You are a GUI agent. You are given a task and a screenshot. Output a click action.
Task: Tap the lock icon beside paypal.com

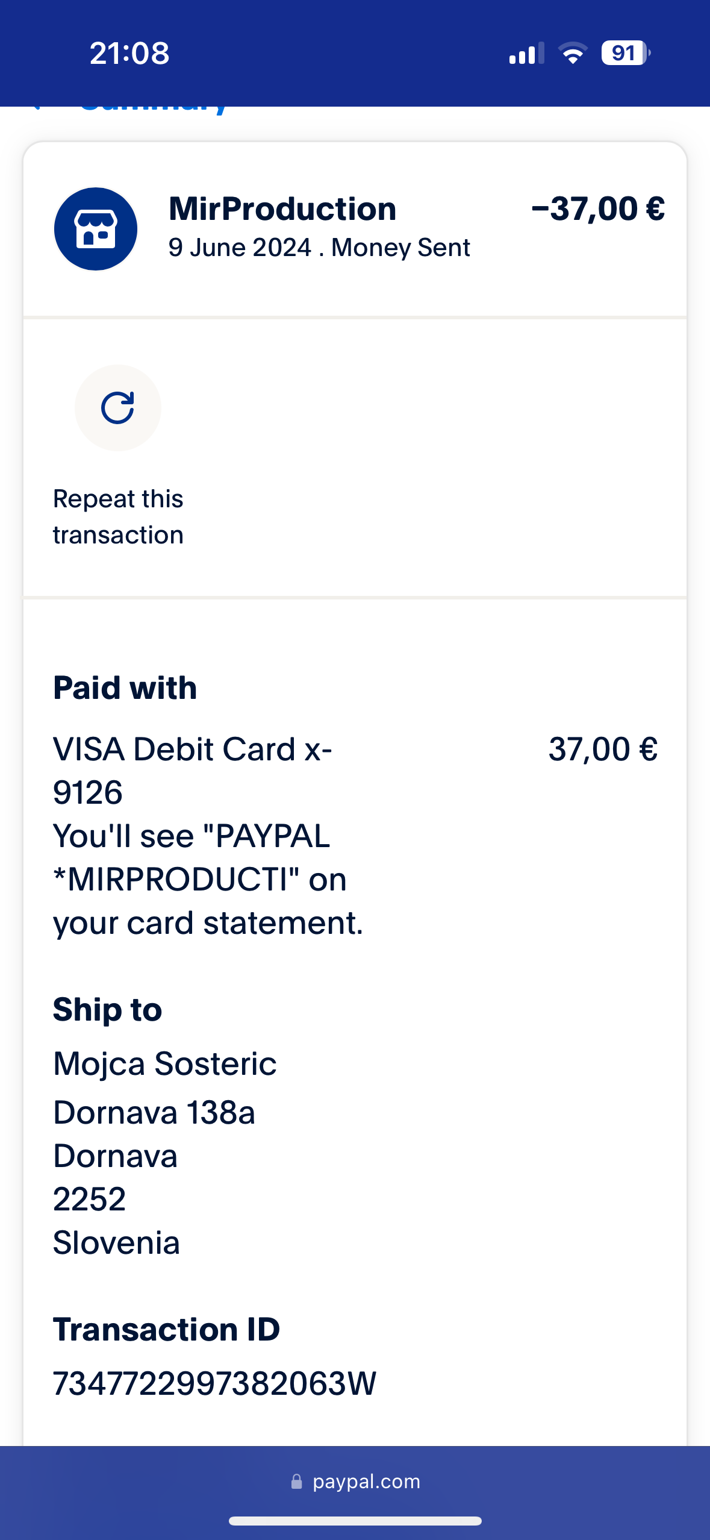point(296,1482)
